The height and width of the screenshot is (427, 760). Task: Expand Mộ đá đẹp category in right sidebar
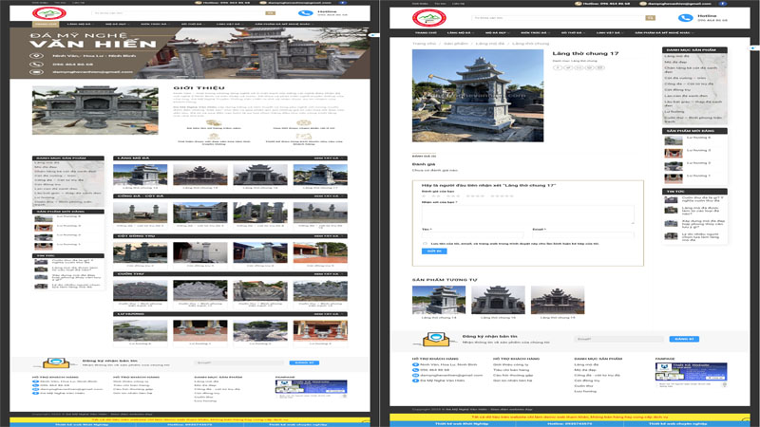point(724,62)
